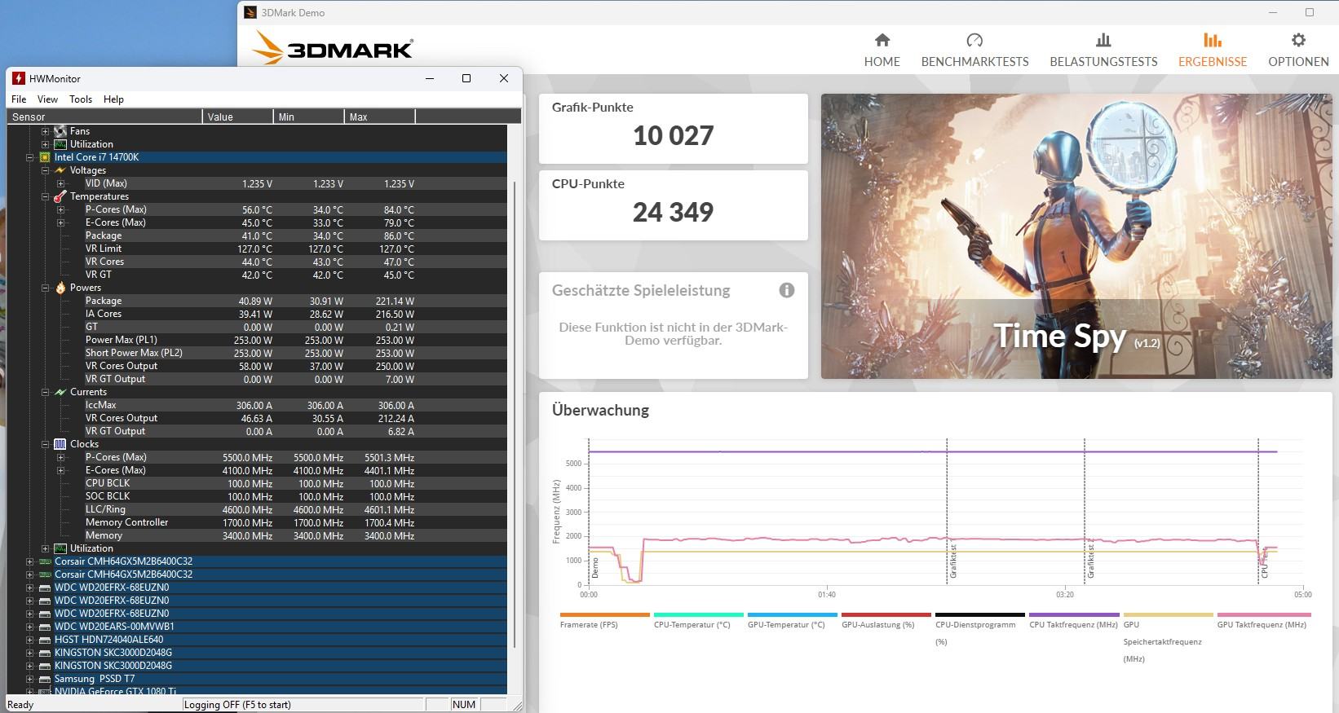Viewport: 1339px width, 713px height.
Task: Click the Value column header
Action: point(237,117)
